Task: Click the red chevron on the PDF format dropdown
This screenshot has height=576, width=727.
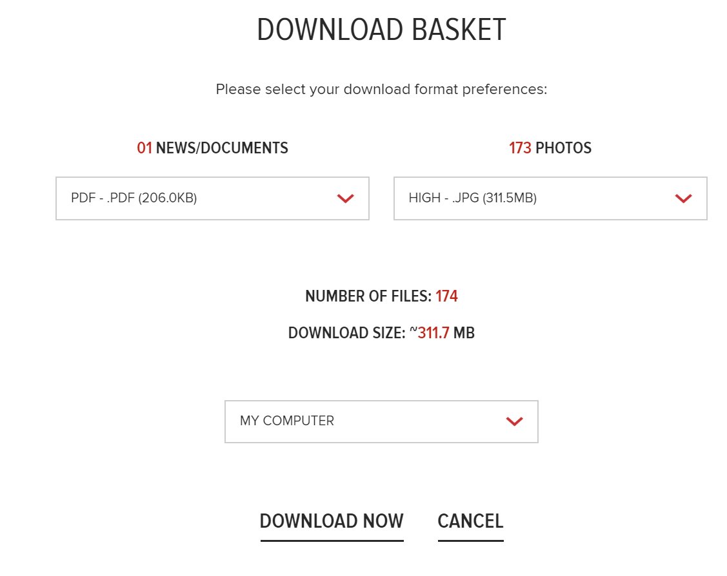Action: point(346,198)
